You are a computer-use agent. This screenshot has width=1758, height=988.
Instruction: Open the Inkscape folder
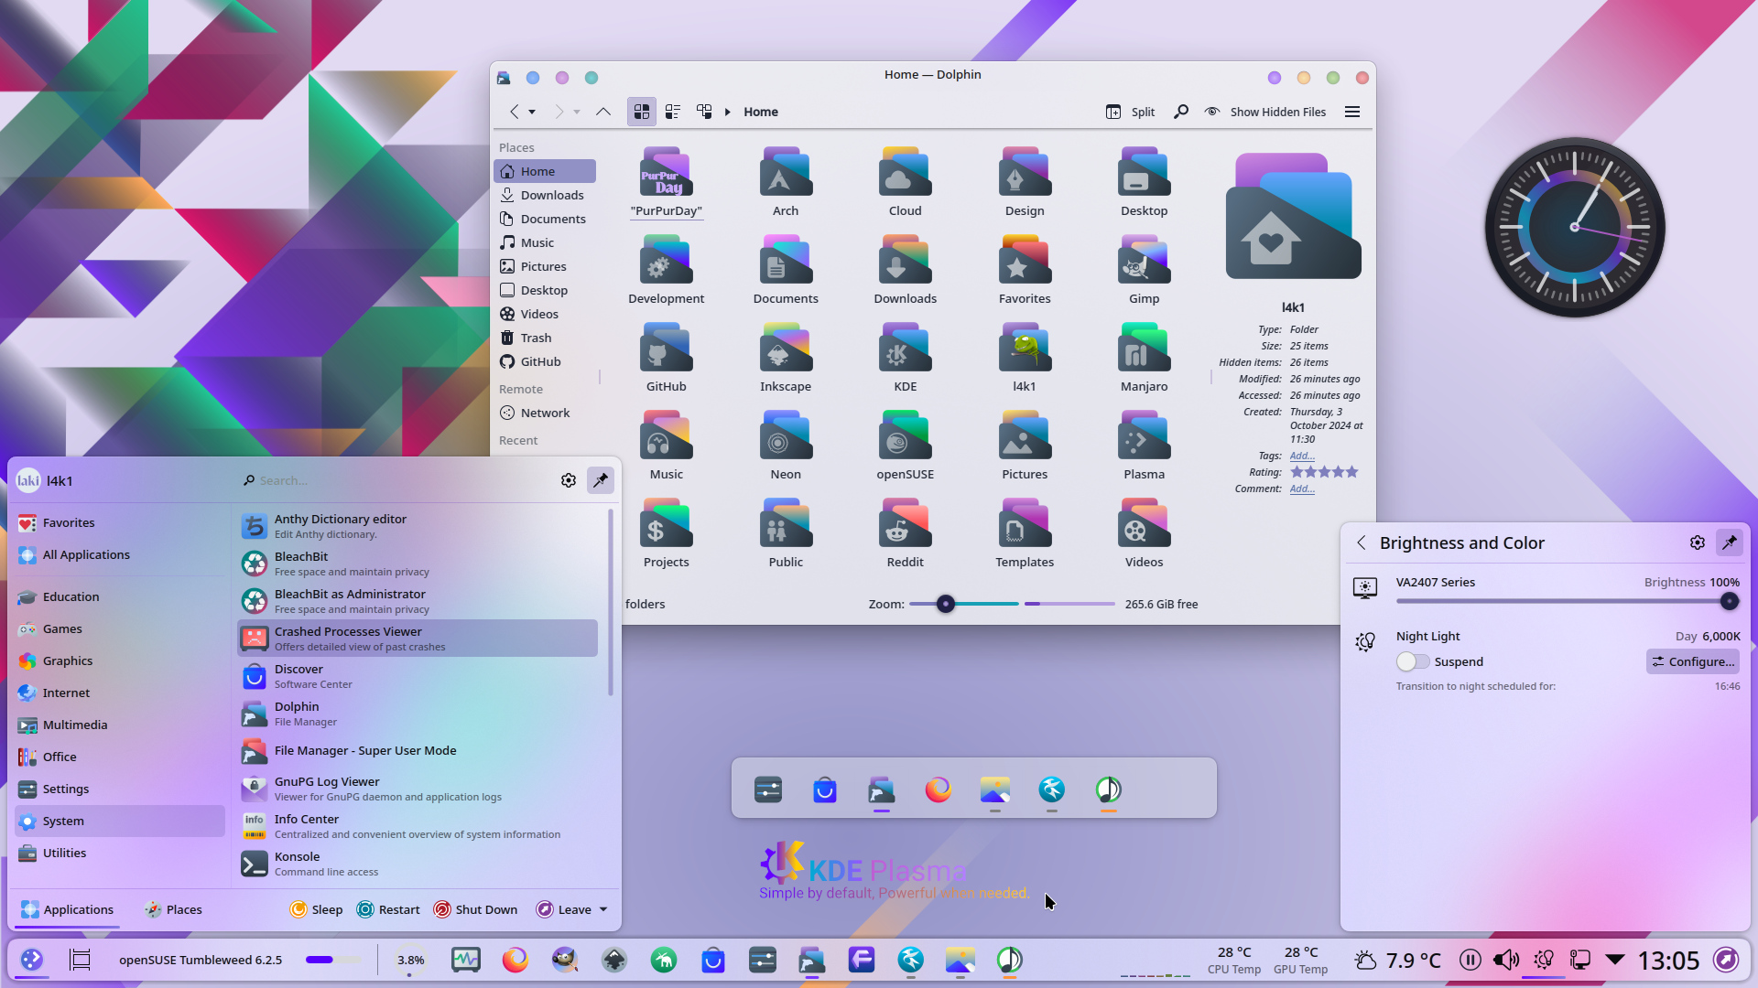pyautogui.click(x=786, y=359)
